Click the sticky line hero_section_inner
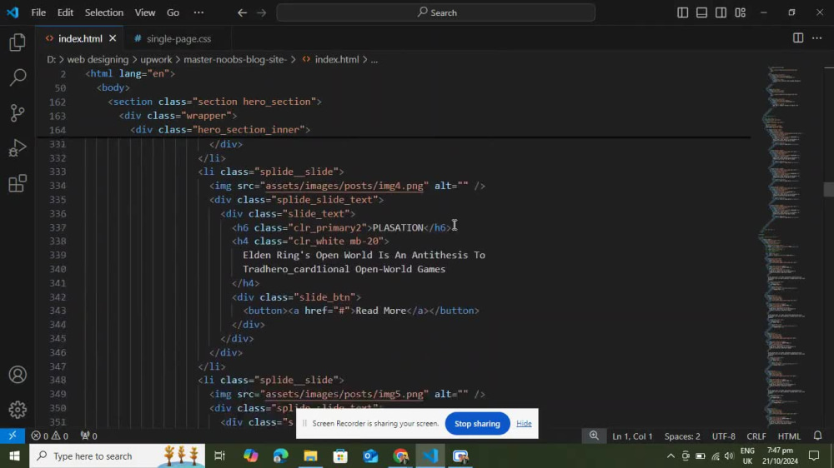Viewport: 834px width, 468px height. click(219, 130)
